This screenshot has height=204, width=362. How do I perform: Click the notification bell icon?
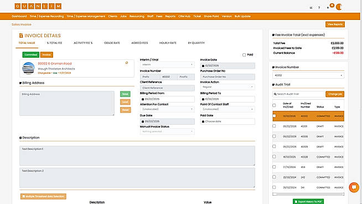(328, 8)
